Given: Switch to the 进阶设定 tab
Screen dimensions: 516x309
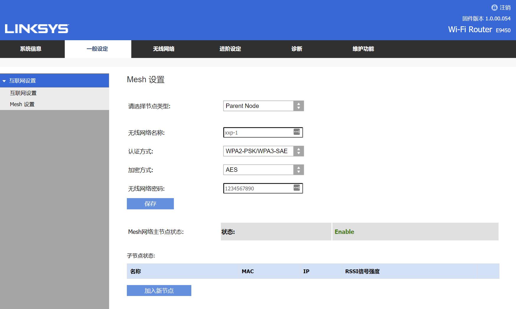Looking at the screenshot, I should coord(230,49).
